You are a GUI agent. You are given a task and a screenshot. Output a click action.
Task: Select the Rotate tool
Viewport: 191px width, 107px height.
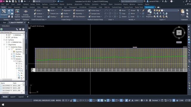[x=132, y=10]
